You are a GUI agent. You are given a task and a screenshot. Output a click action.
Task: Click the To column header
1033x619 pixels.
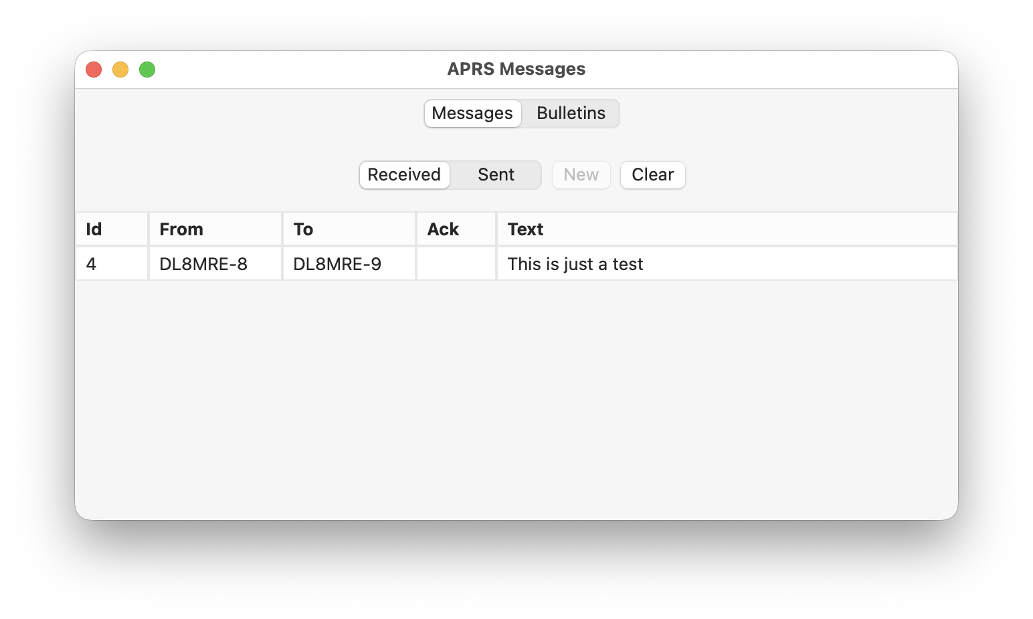click(349, 229)
